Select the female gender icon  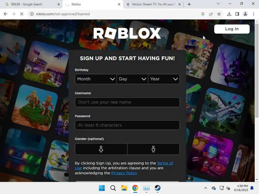tap(101, 149)
